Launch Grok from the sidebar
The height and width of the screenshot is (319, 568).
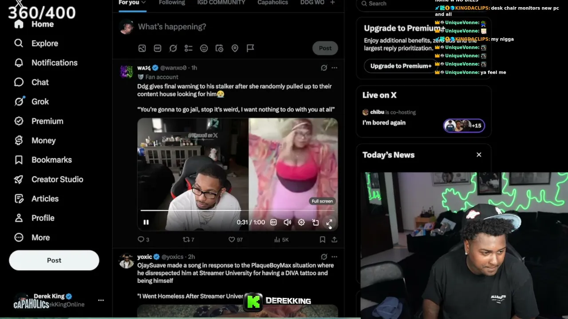[x=31, y=101]
